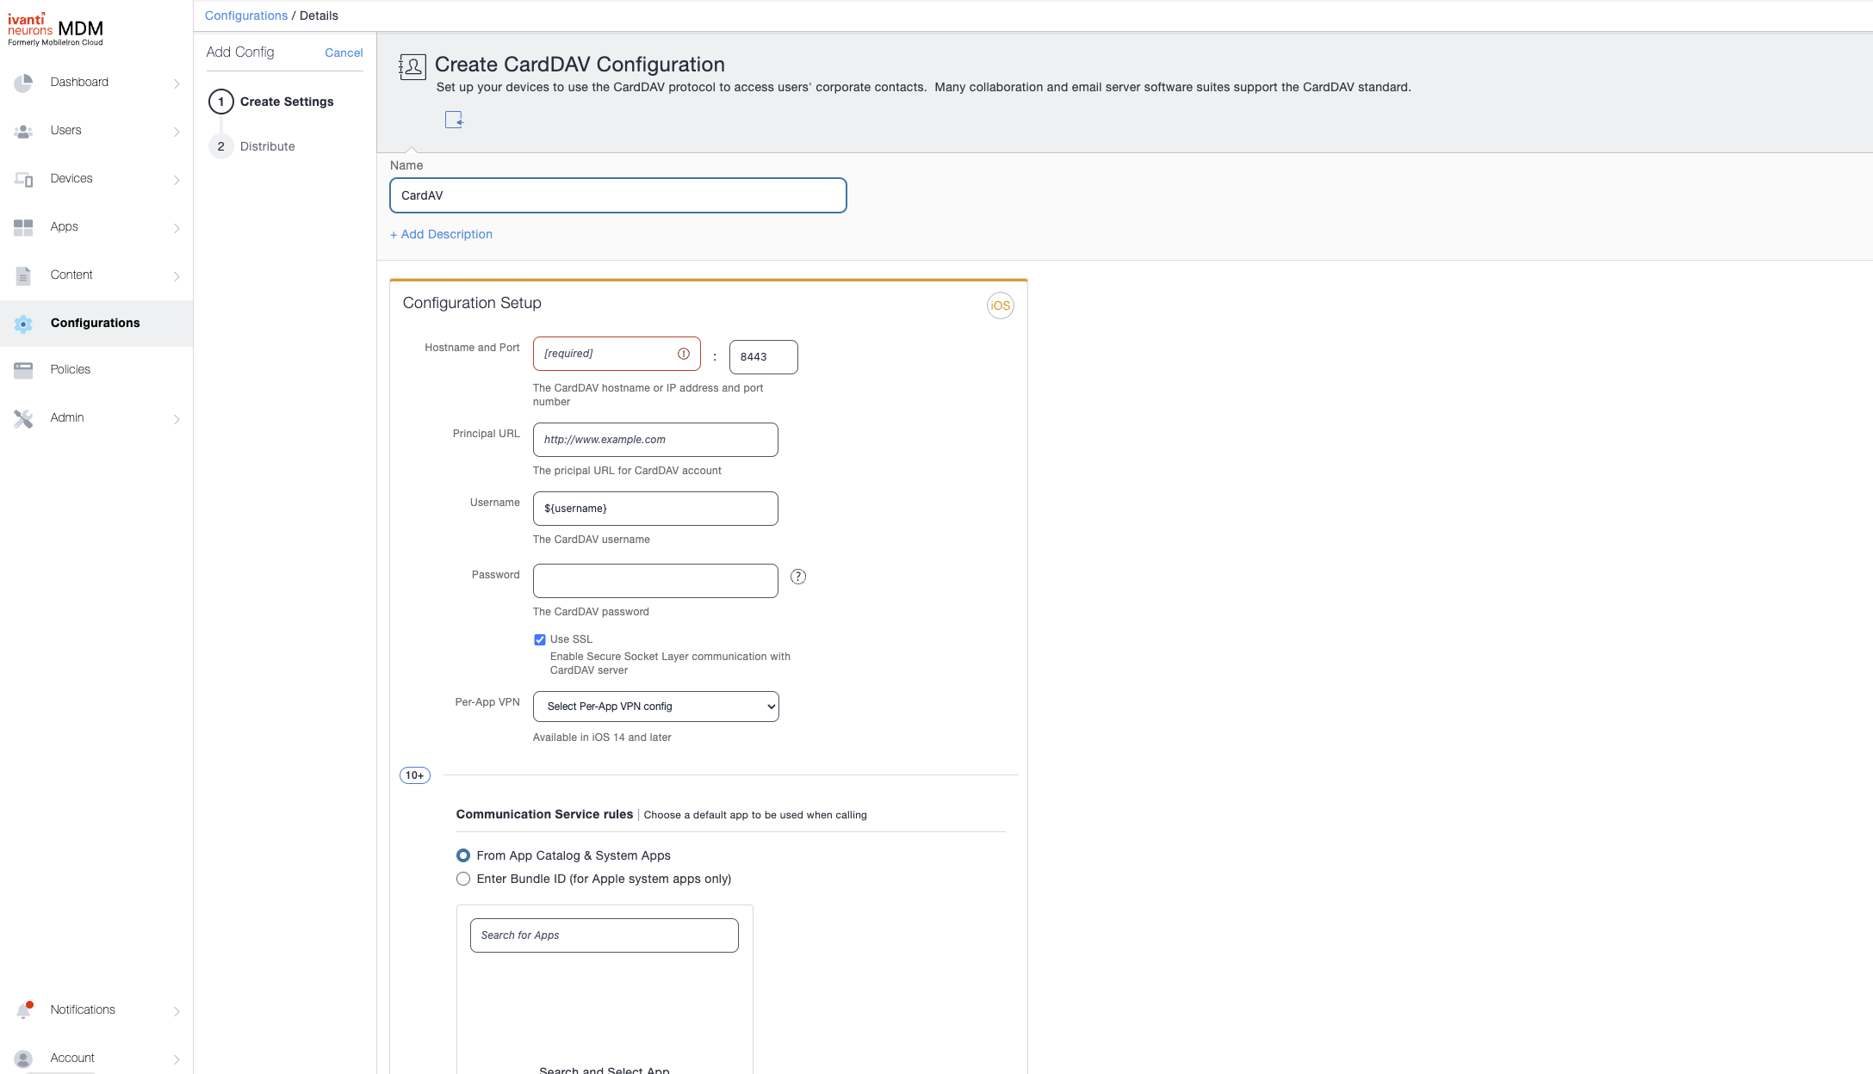The width and height of the screenshot is (1873, 1074).
Task: Expand the Devices section chevron
Action: [177, 179]
